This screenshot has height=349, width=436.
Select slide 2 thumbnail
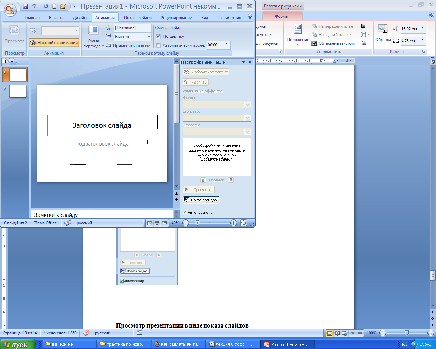click(18, 91)
